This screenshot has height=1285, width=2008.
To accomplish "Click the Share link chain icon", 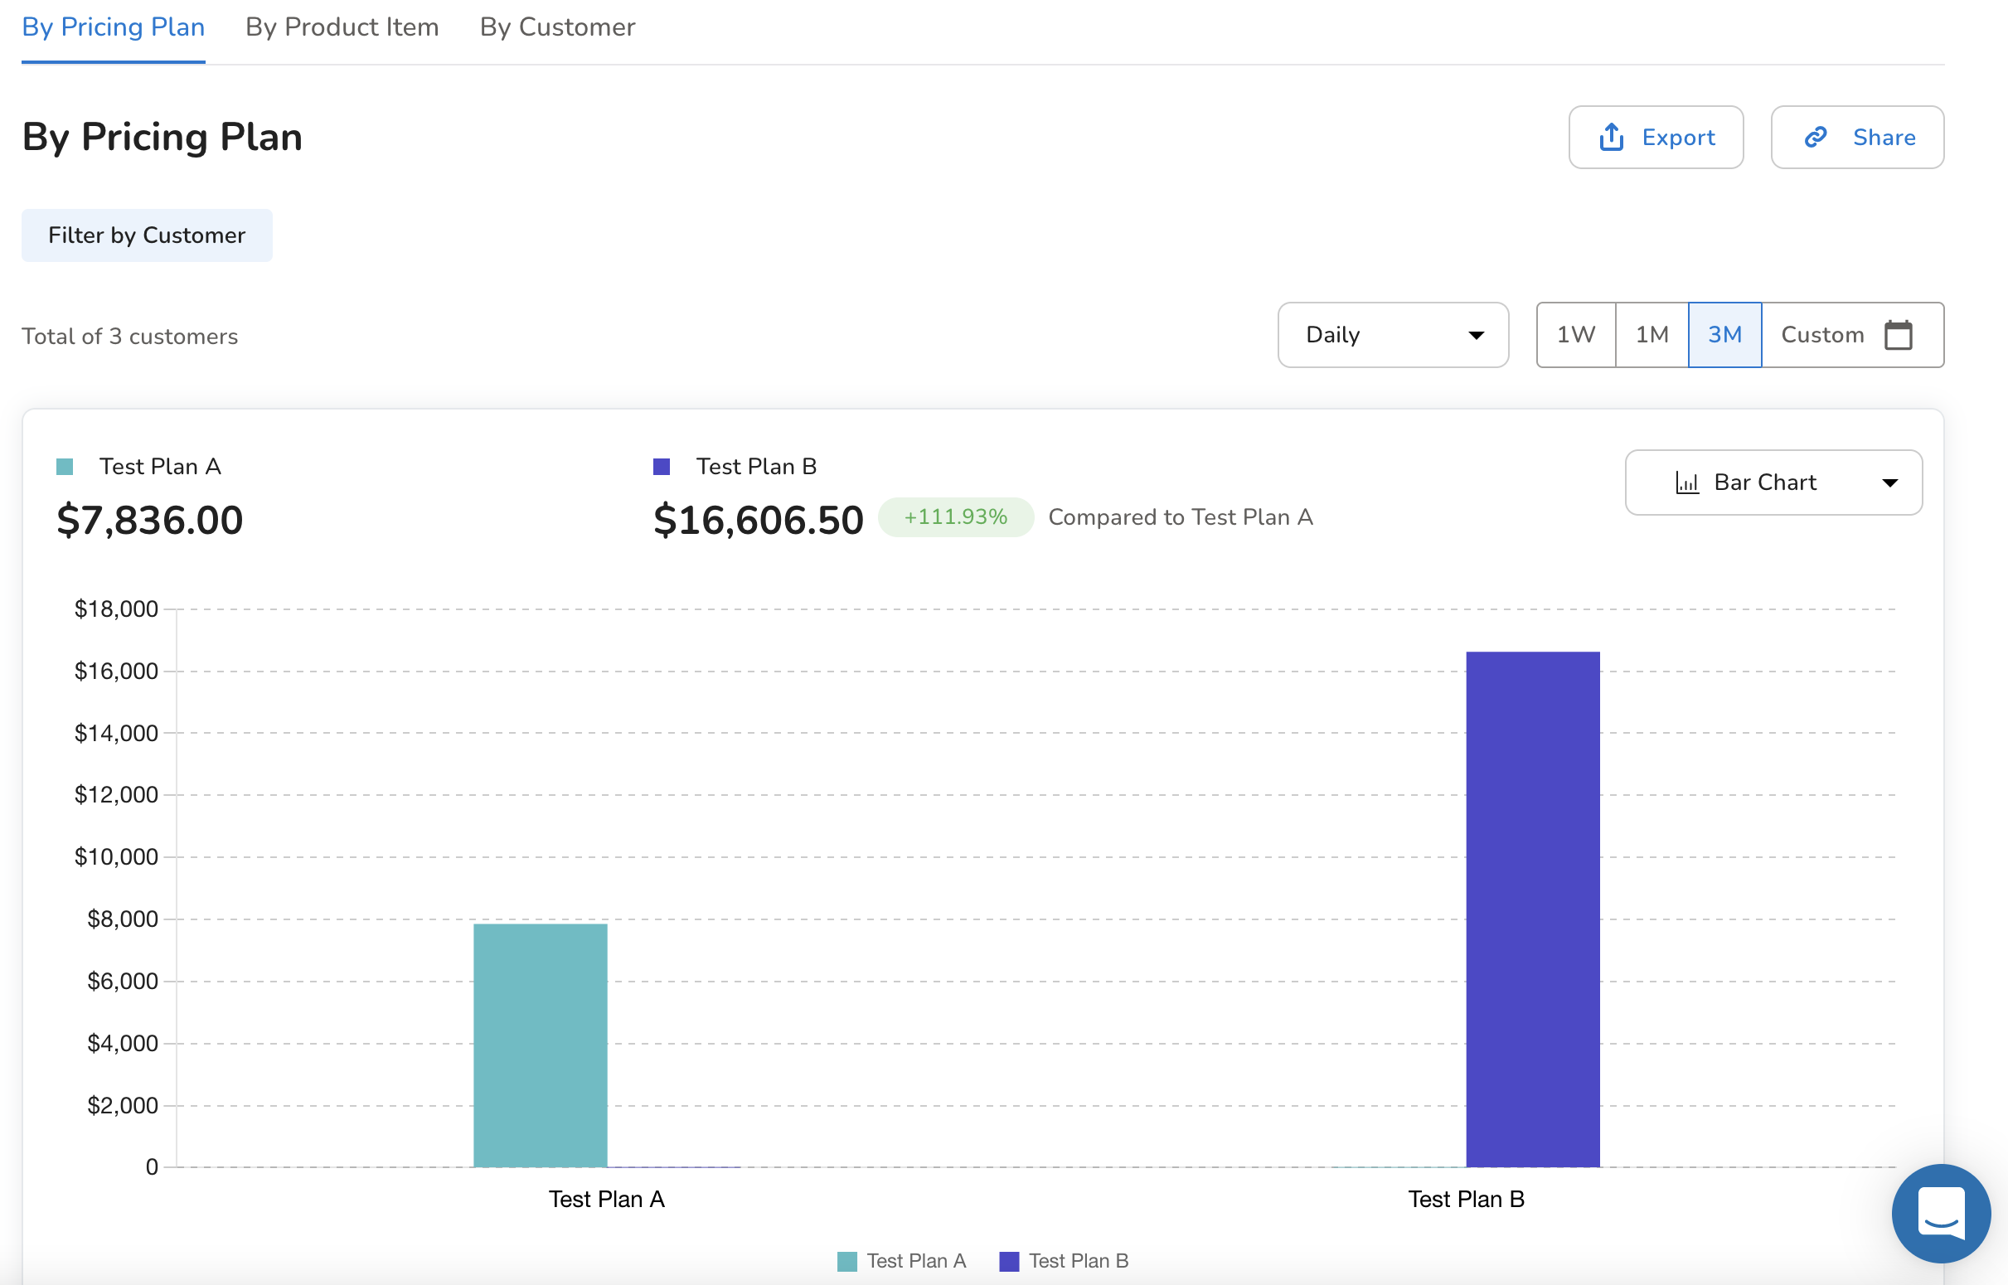I will [x=1816, y=137].
